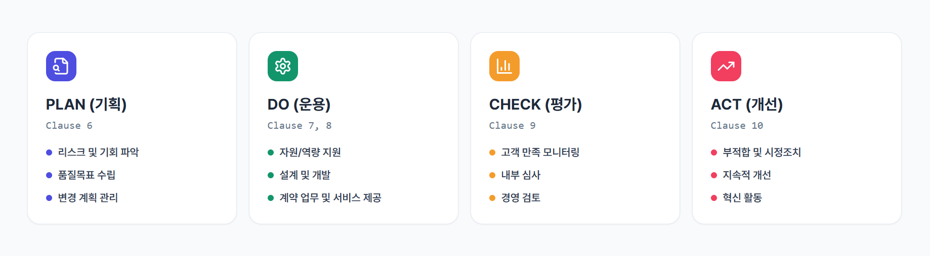The height and width of the screenshot is (256, 930).
Task: Click the 설계 및 개발 list item
Action: [305, 175]
